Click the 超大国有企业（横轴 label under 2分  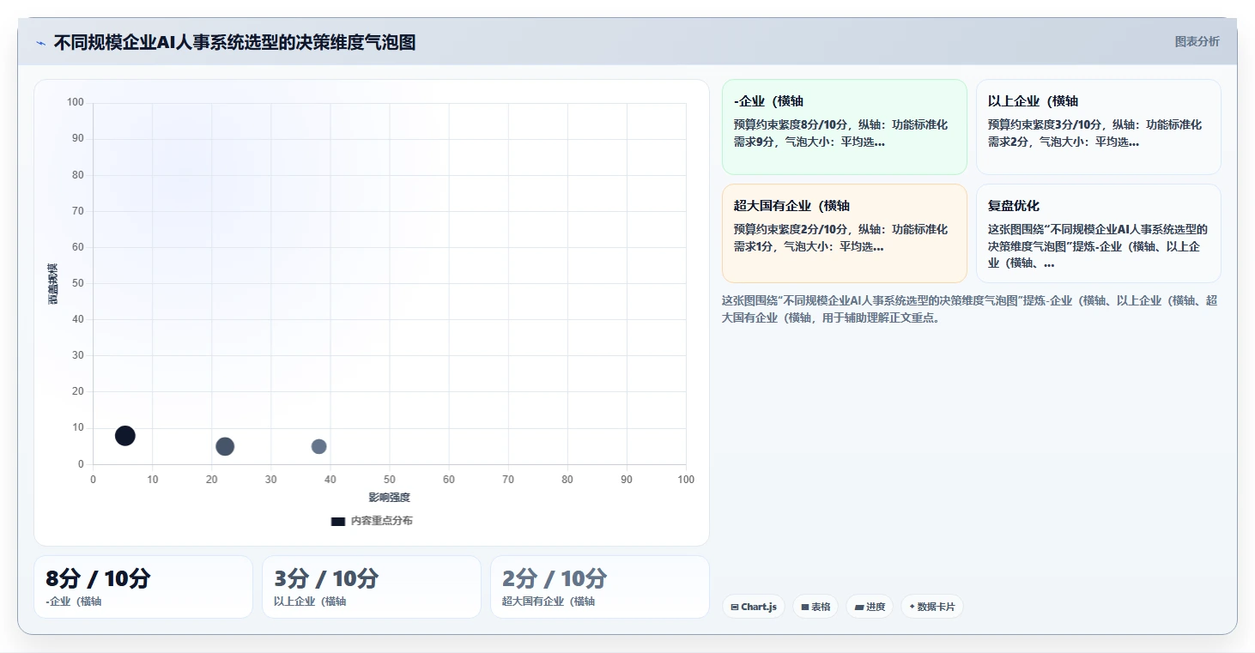[549, 602]
